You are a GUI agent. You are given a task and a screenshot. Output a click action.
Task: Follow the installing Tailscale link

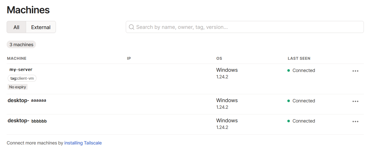pyautogui.click(x=83, y=143)
